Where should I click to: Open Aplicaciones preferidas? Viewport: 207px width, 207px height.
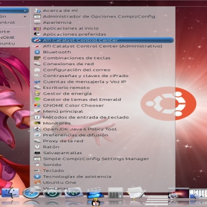[x=102, y=34]
